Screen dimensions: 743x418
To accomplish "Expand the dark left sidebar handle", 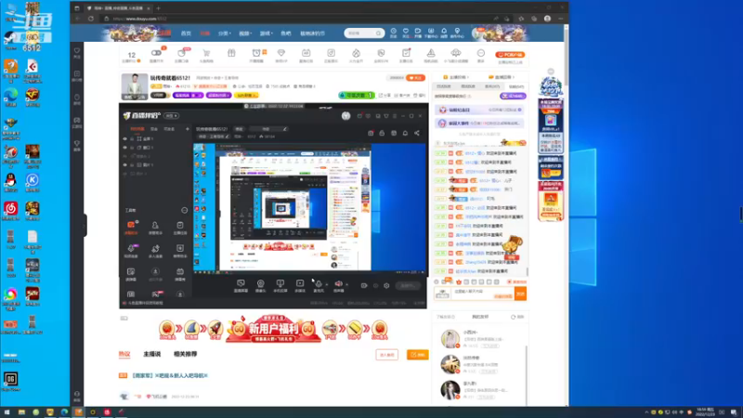I will click(x=85, y=226).
